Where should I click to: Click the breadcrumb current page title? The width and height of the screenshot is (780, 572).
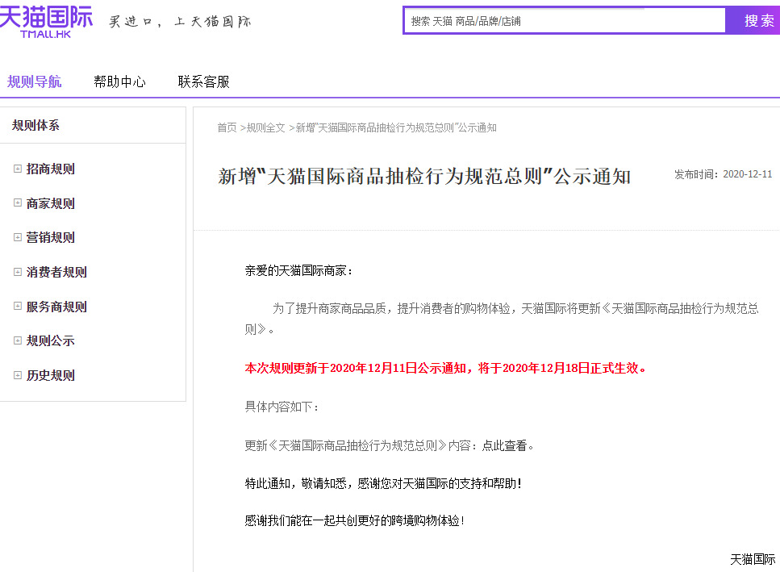point(396,127)
